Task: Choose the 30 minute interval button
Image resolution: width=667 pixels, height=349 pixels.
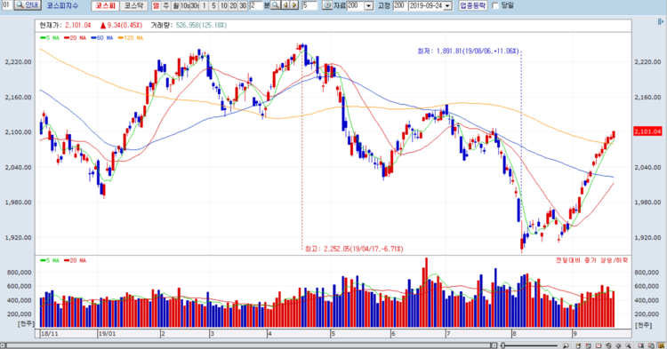Action: 243,5
